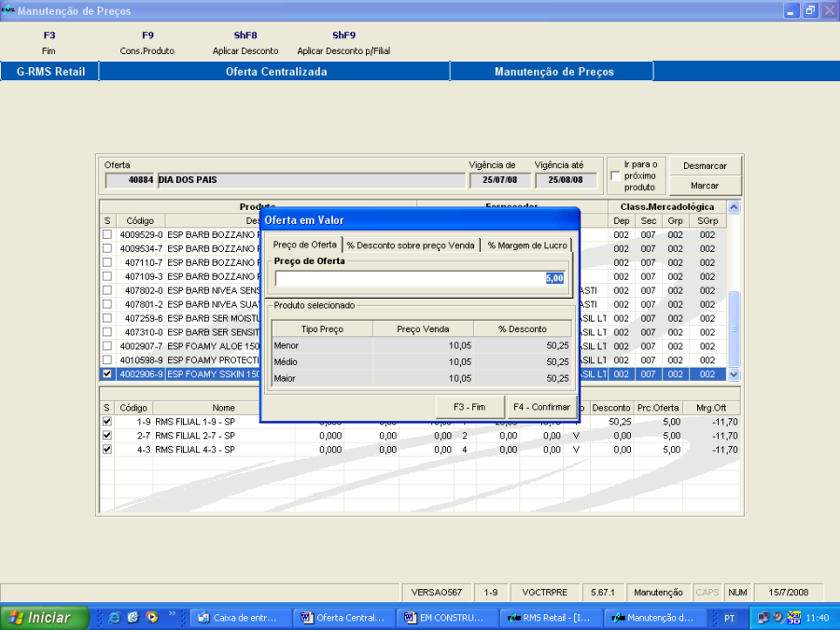
Task: Click the Desmarcar button
Action: pos(705,165)
